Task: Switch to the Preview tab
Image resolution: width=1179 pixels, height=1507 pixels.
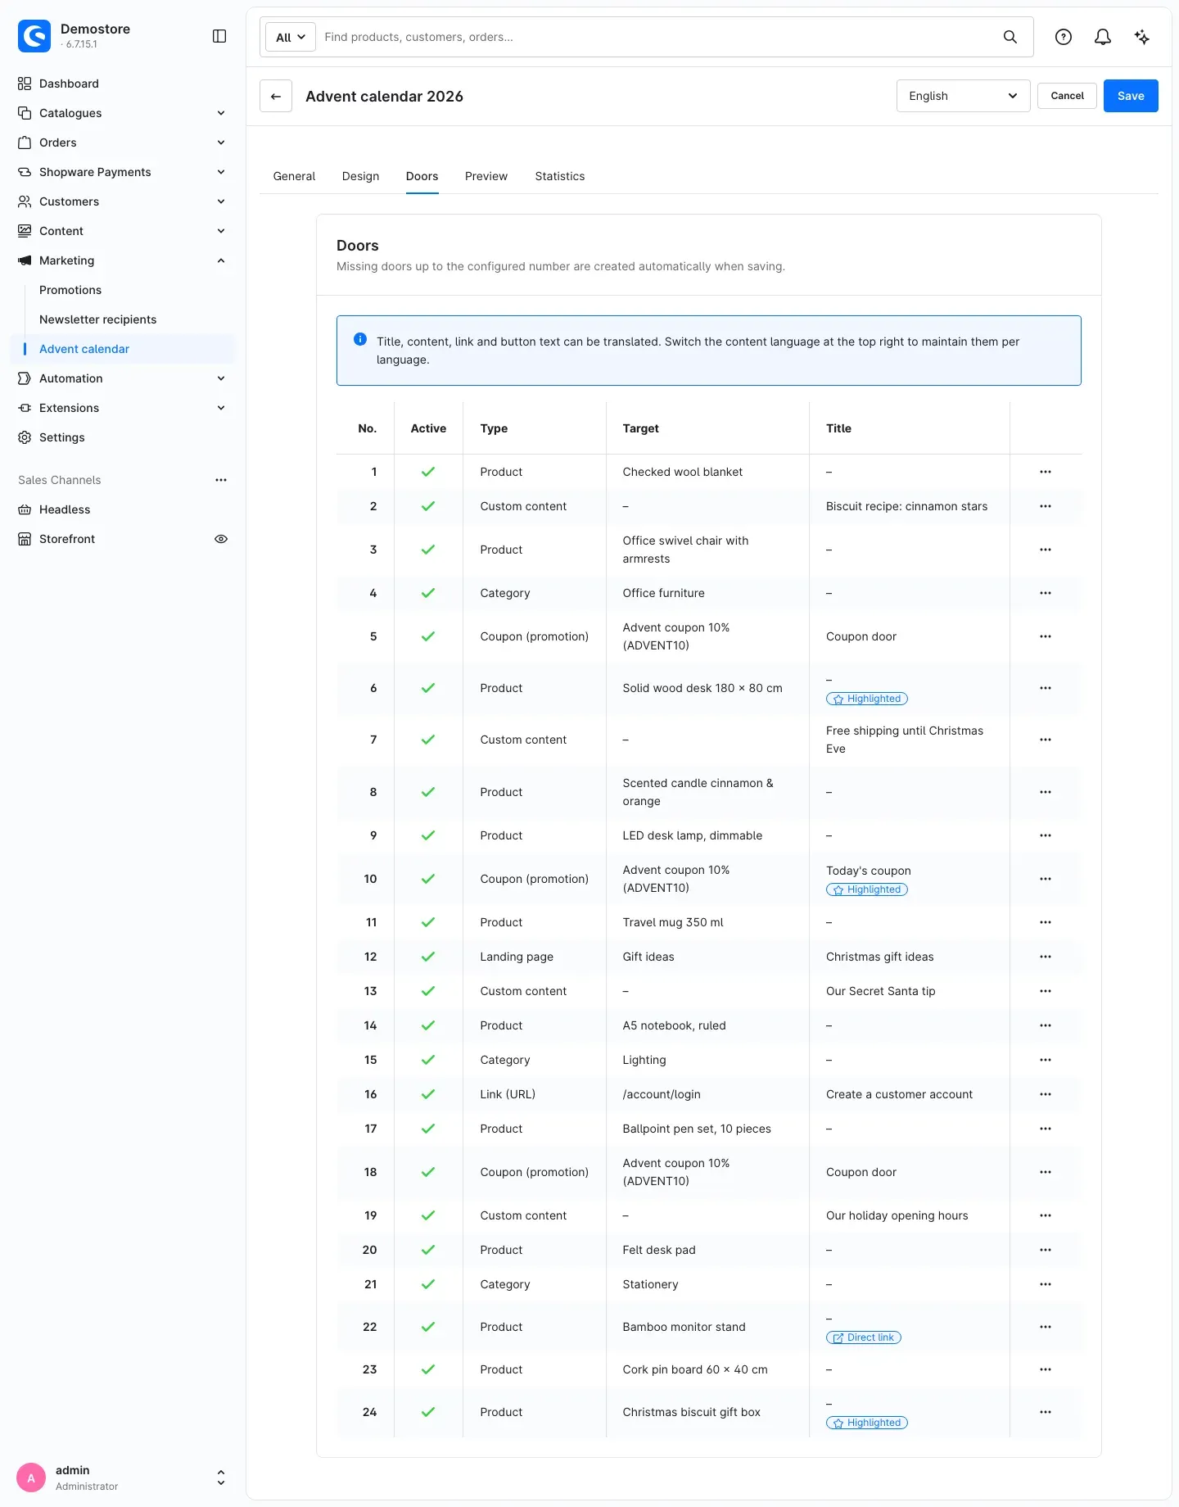Action: pyautogui.click(x=486, y=176)
